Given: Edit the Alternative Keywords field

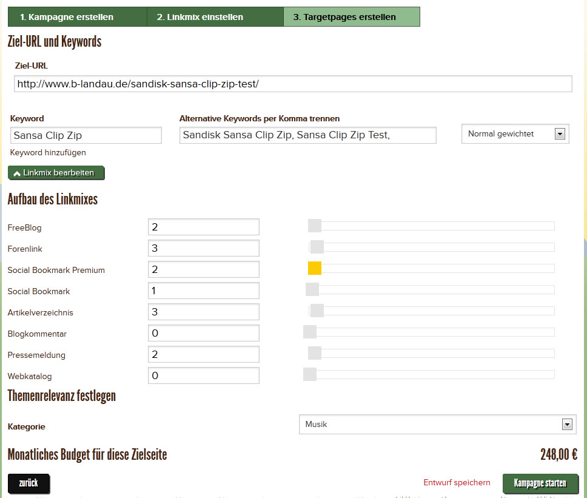Looking at the screenshot, I should [x=307, y=135].
